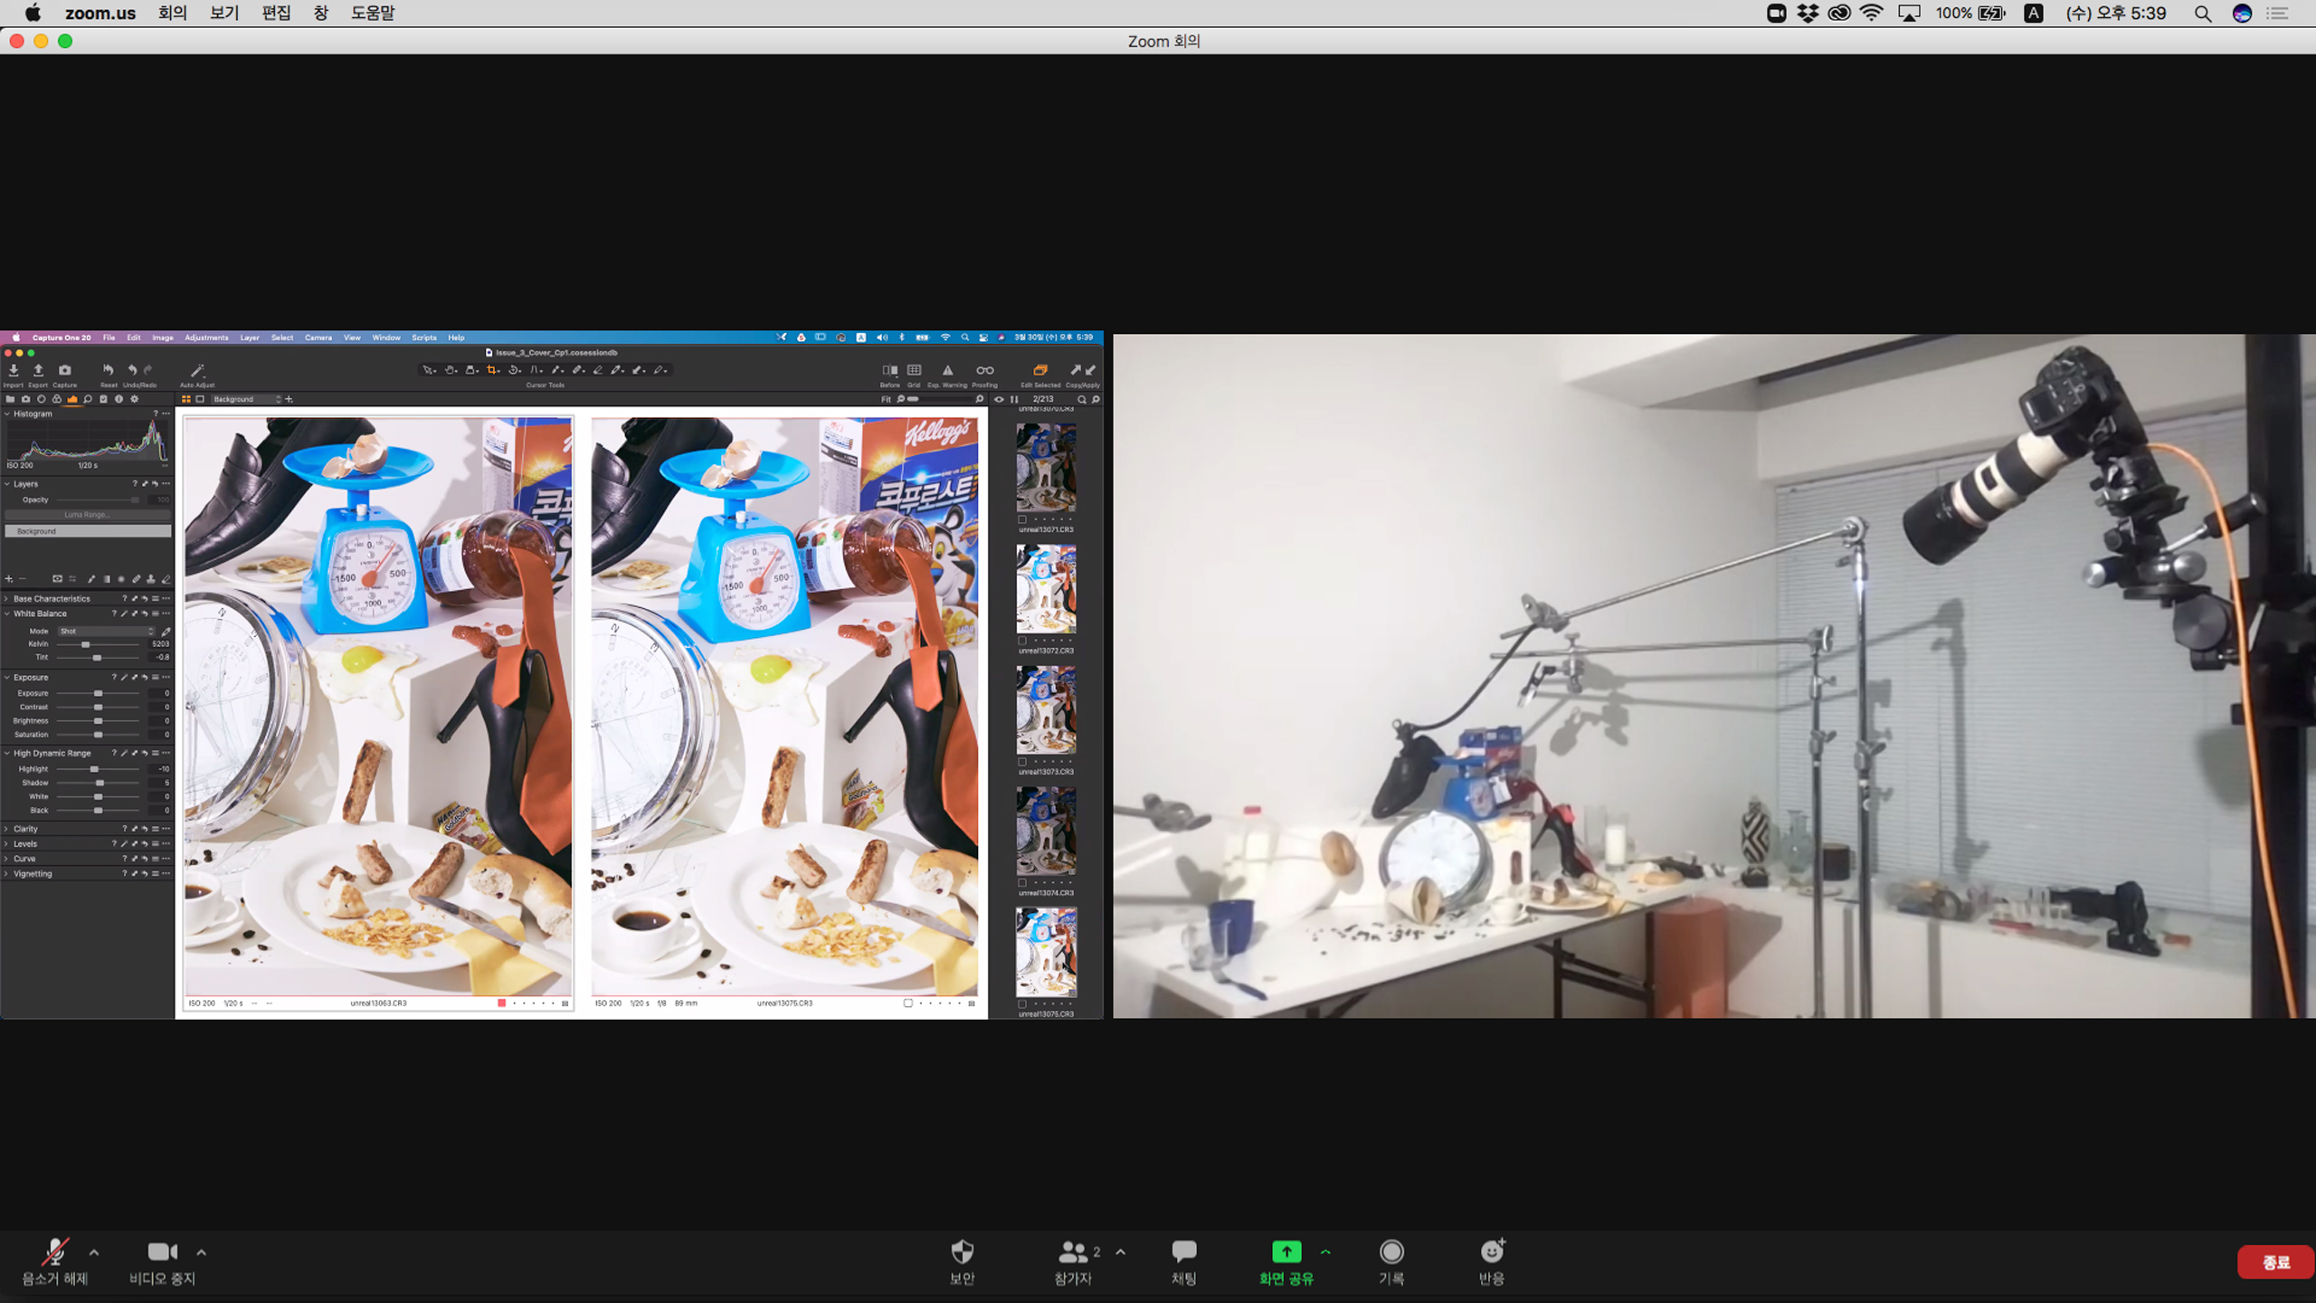Viewport: 2316px width, 1303px height.
Task: Open Spotlight search magnifier icon
Action: [x=2202, y=13]
